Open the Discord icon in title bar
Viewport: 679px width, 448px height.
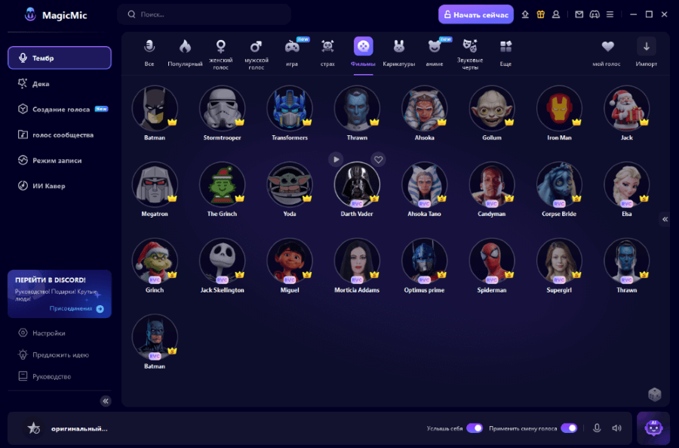[x=594, y=14]
